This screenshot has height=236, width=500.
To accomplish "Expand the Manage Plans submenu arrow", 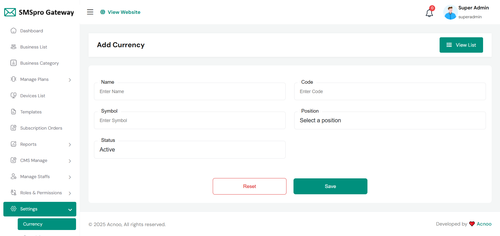I will [70, 80].
